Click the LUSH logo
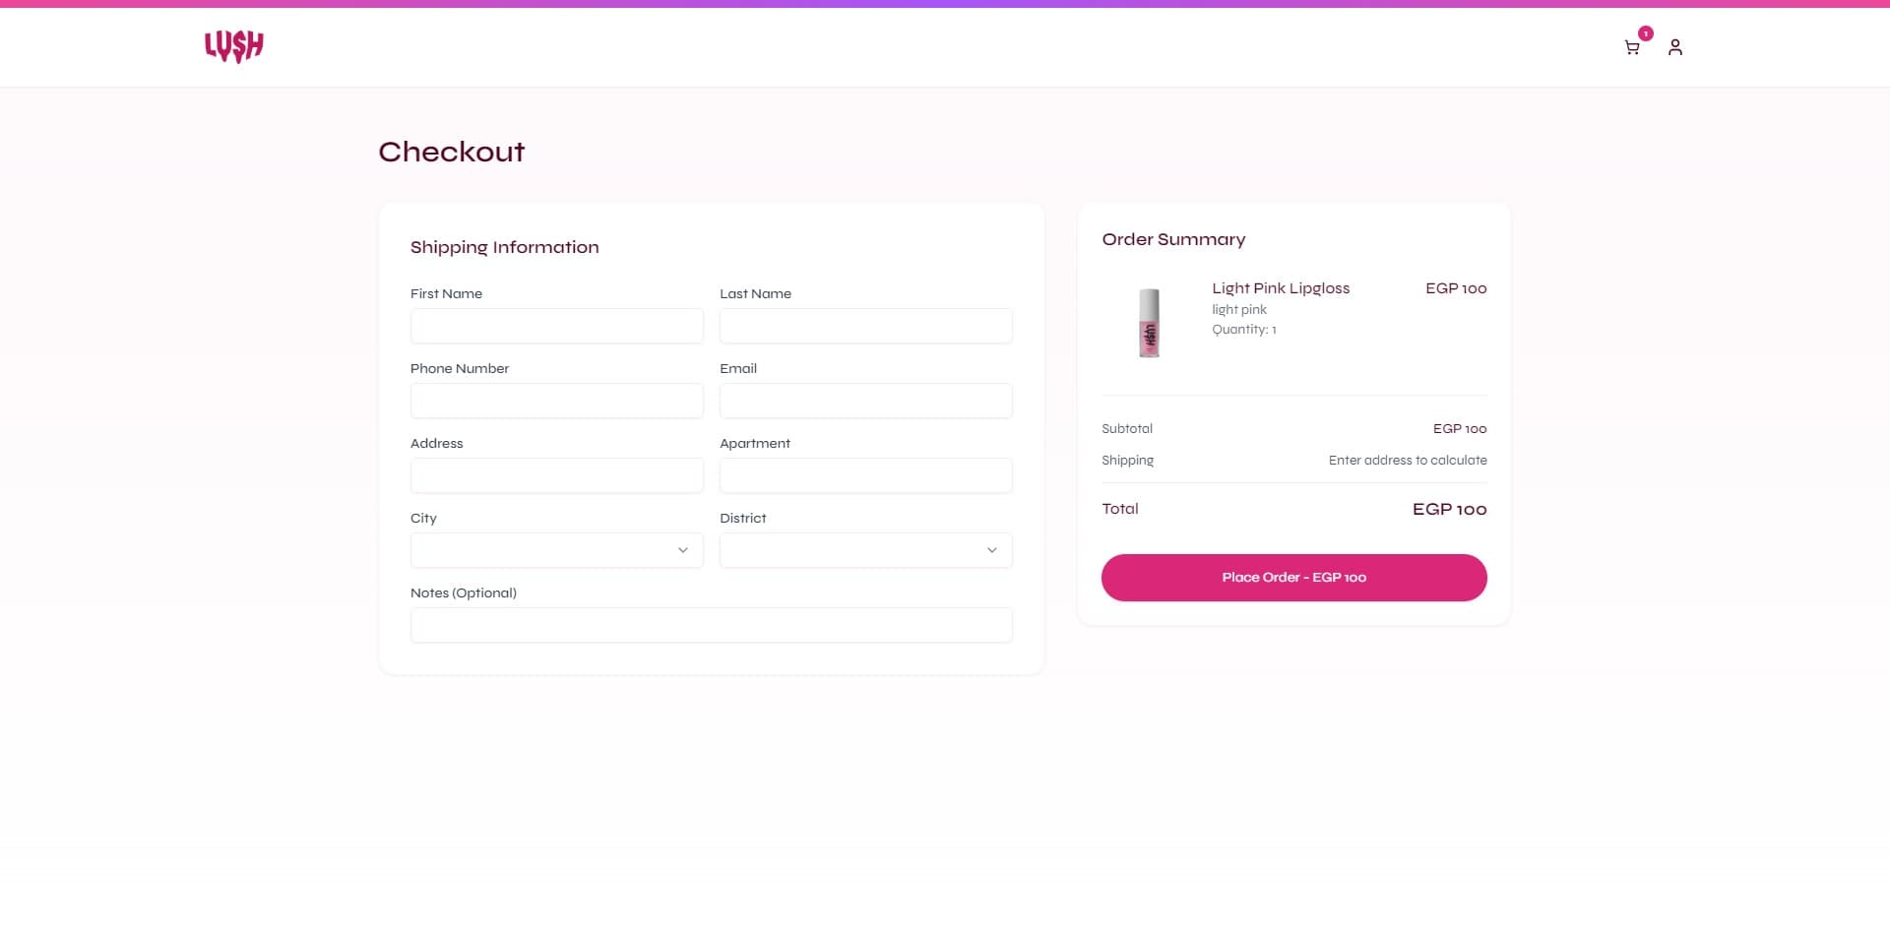Image resolution: width=1890 pixels, height=936 pixels. click(x=233, y=46)
